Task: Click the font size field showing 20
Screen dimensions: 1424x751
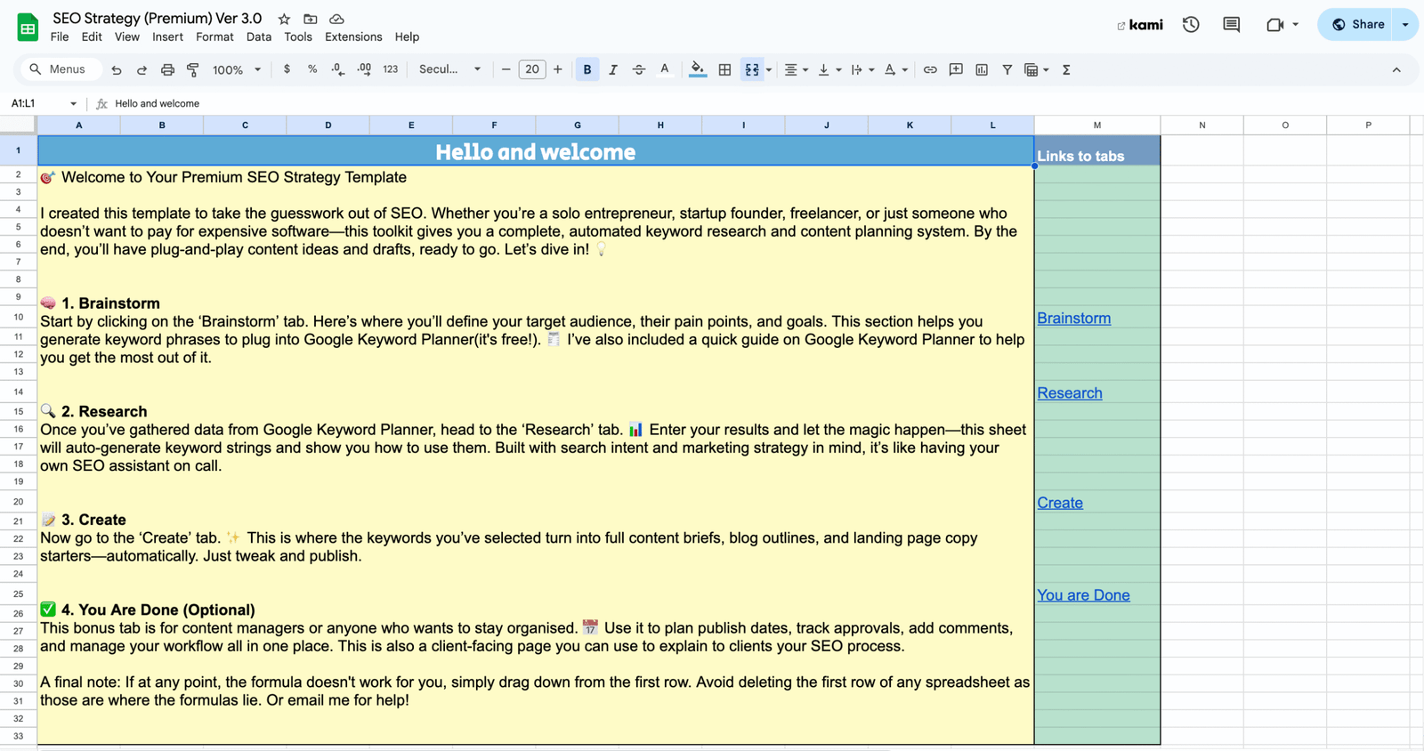Action: coord(532,69)
